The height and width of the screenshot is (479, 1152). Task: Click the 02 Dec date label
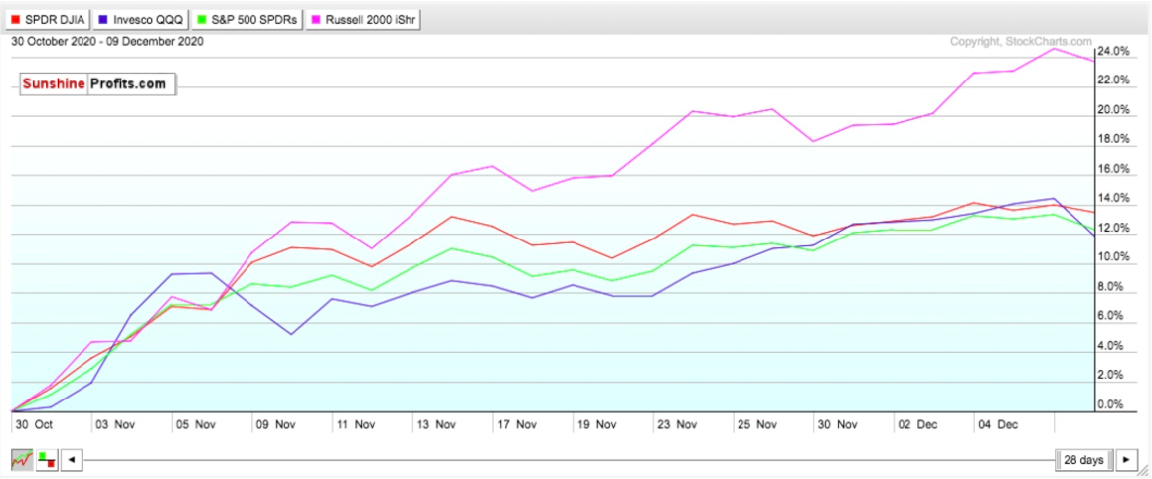pyautogui.click(x=918, y=424)
